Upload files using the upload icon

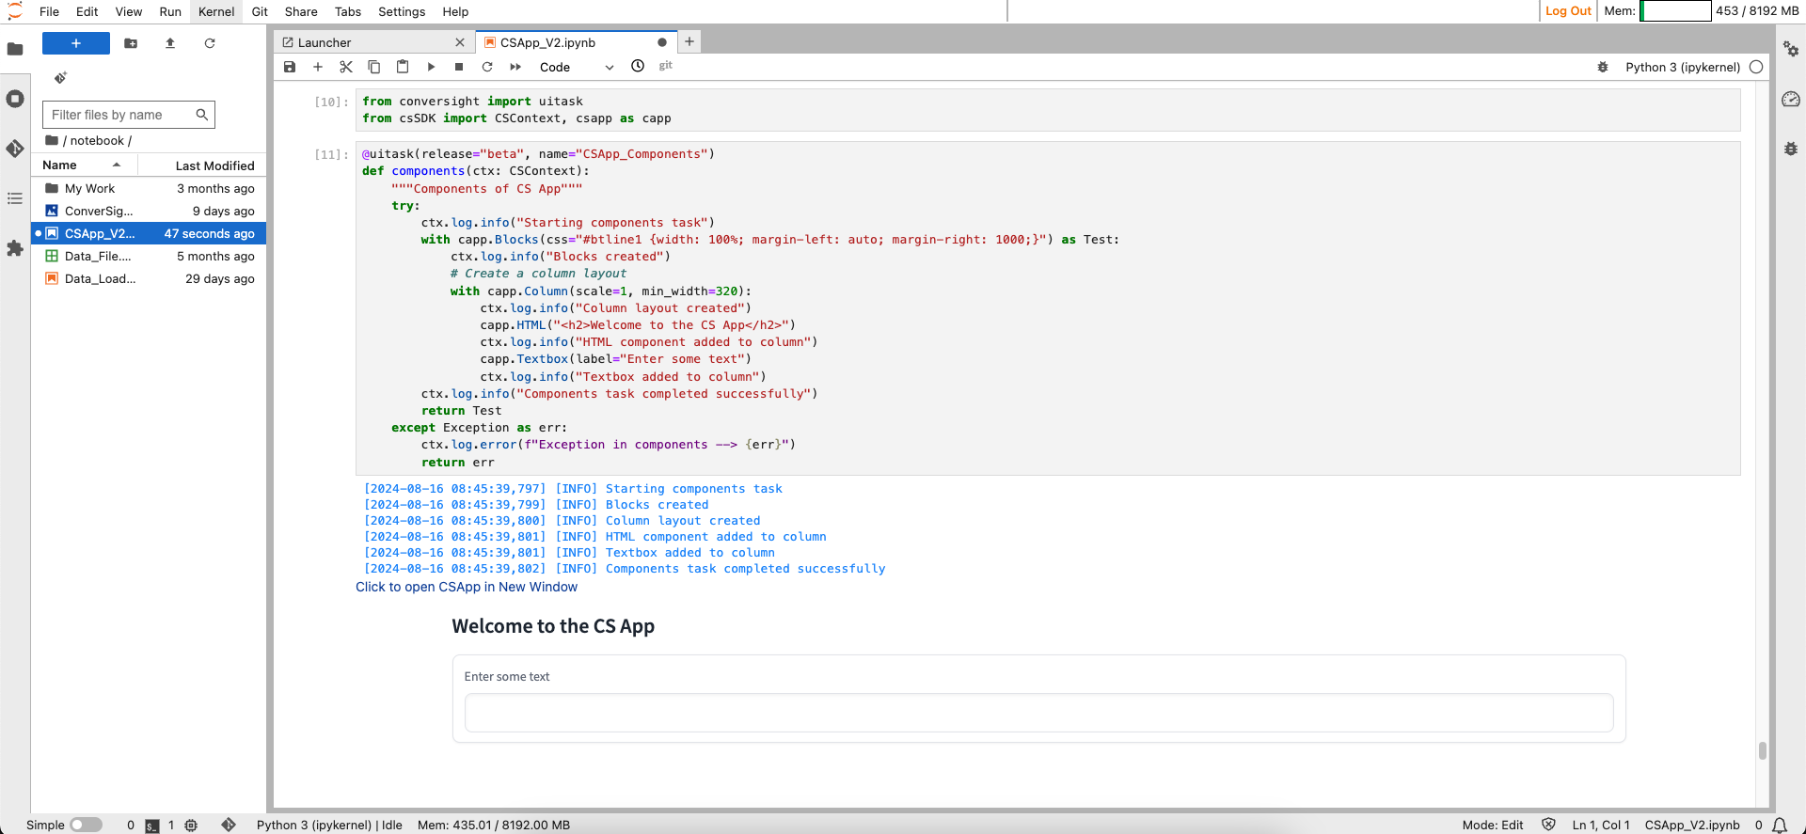pos(170,43)
